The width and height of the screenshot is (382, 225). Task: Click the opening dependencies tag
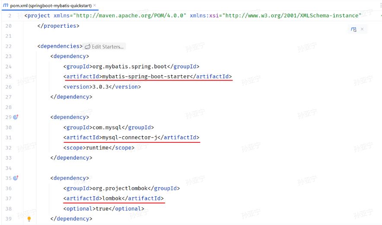(x=60, y=46)
